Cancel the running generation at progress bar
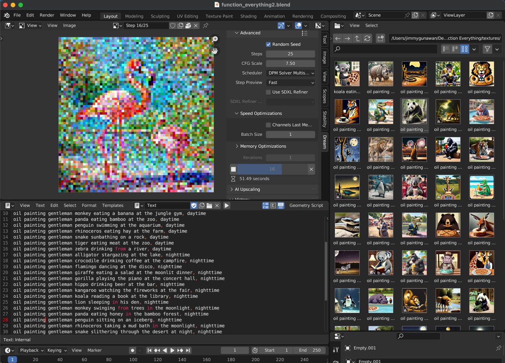The width and height of the screenshot is (505, 363). [311, 169]
